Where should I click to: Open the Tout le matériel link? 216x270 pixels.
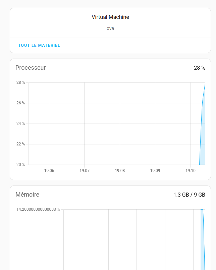(x=39, y=45)
